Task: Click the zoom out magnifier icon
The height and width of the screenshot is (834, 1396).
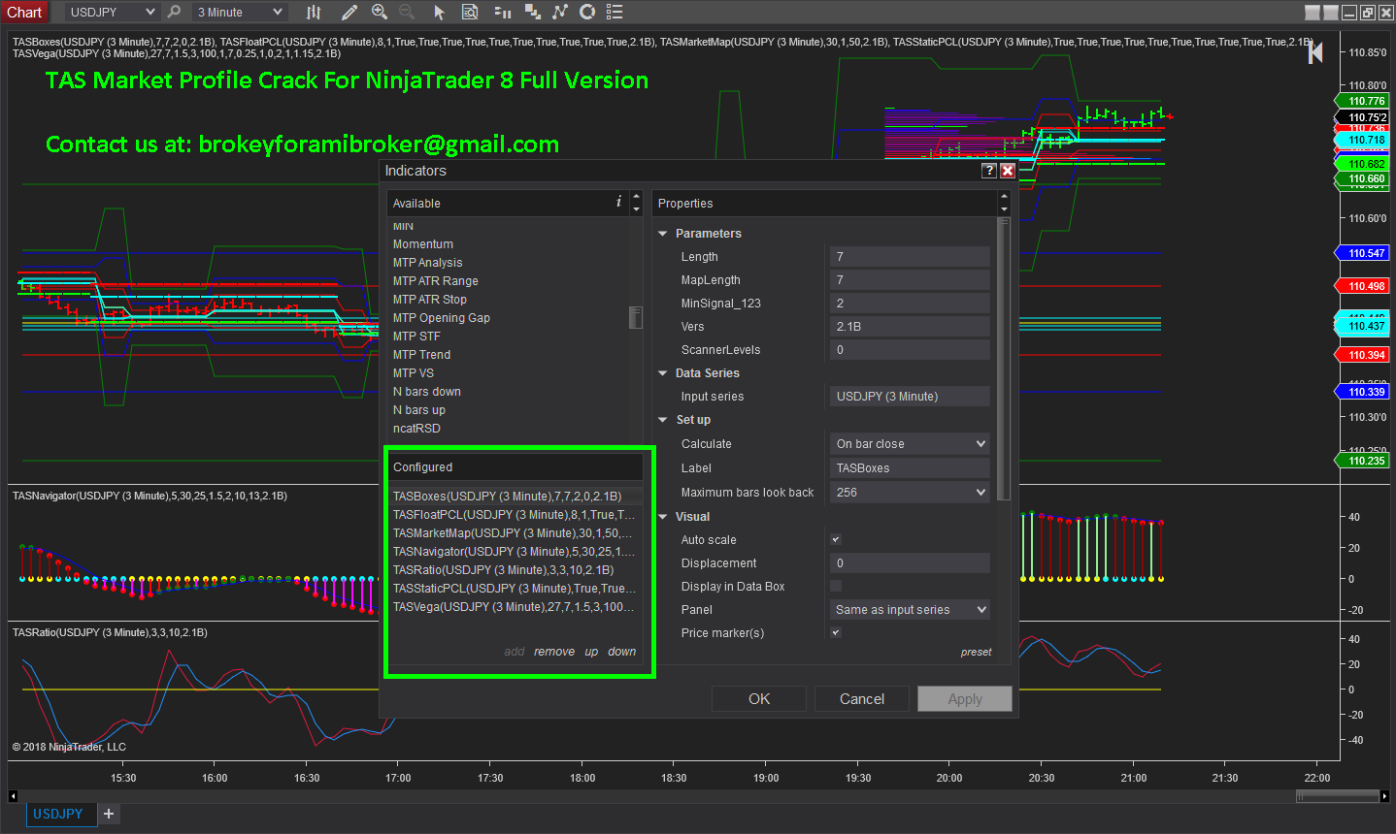Action: [407, 12]
